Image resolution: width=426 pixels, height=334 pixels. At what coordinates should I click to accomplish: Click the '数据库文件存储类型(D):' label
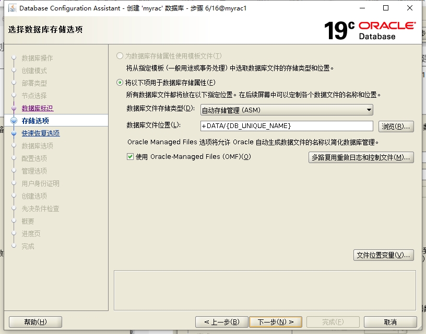pyautogui.click(x=161, y=109)
